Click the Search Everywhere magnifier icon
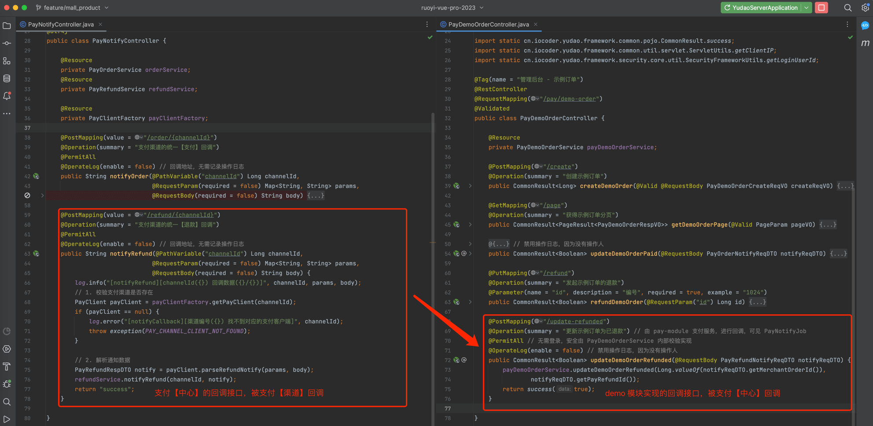This screenshot has width=873, height=426. [x=847, y=7]
